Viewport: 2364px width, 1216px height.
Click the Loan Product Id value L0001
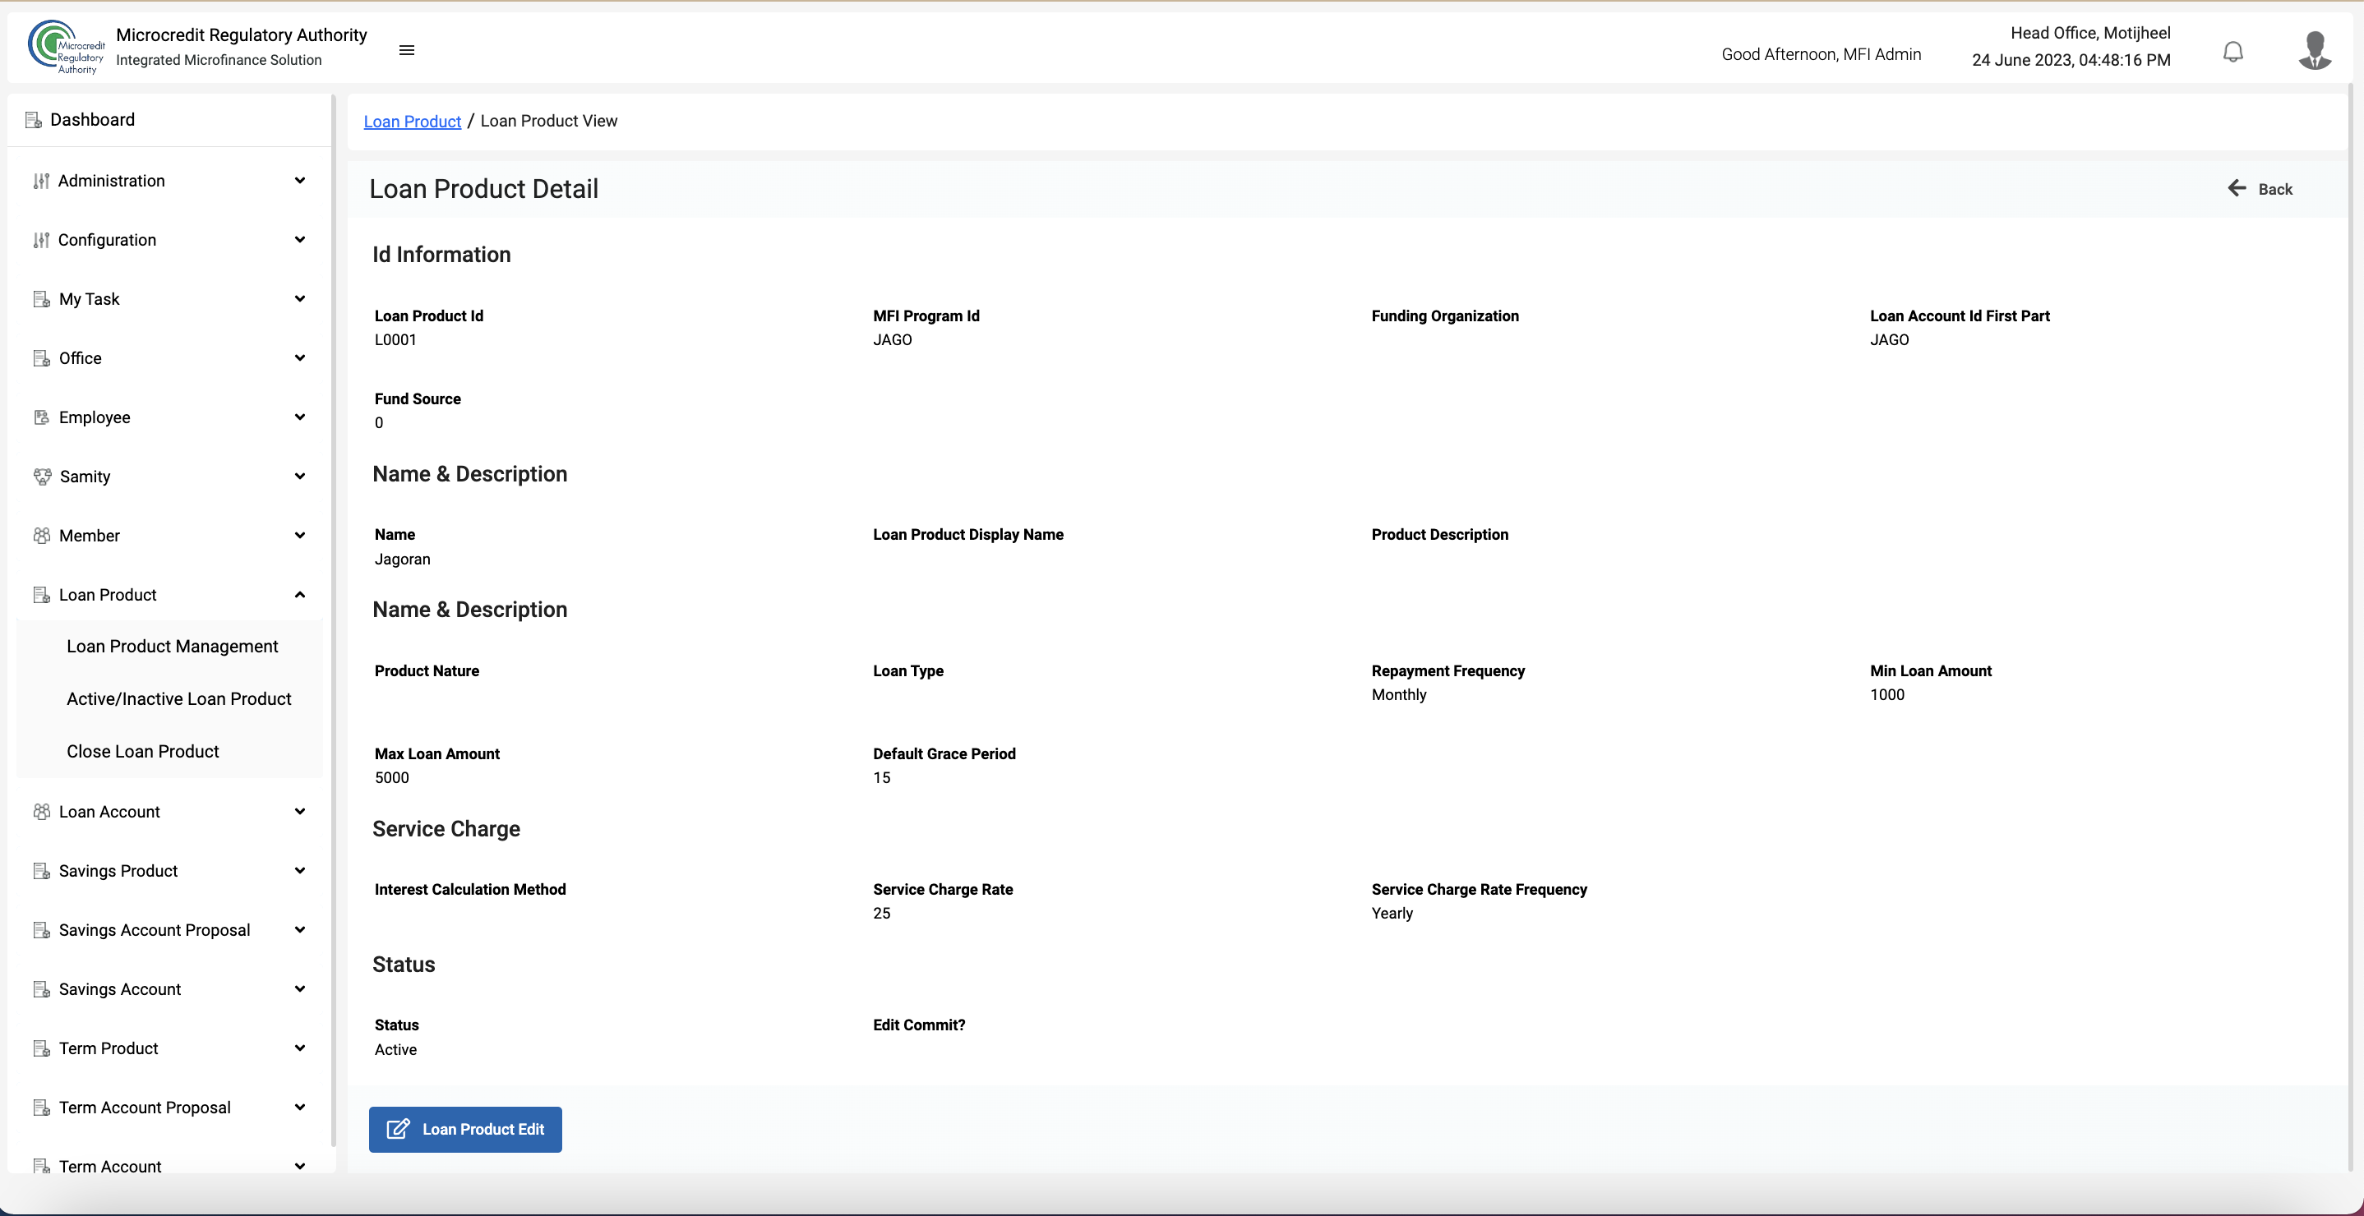coord(395,339)
